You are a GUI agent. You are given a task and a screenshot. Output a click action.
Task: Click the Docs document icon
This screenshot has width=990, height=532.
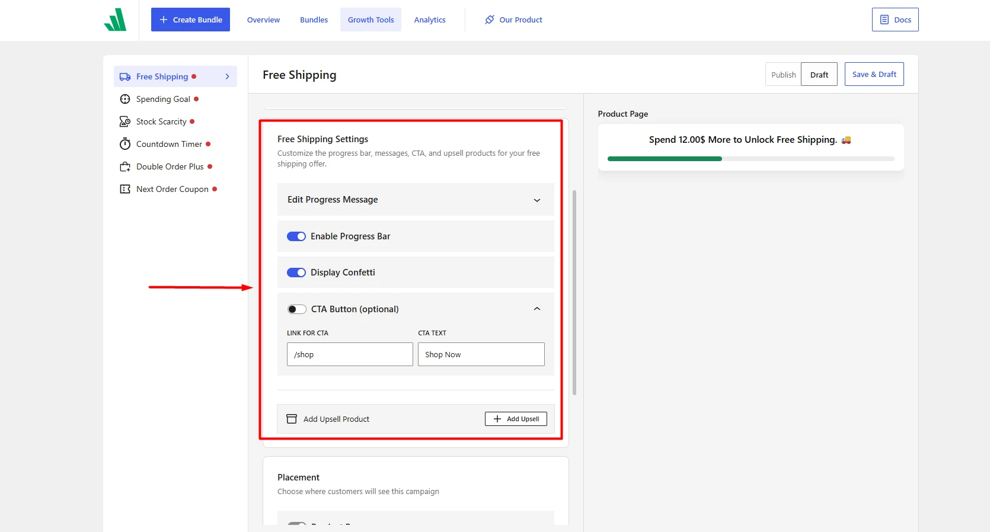pos(884,20)
